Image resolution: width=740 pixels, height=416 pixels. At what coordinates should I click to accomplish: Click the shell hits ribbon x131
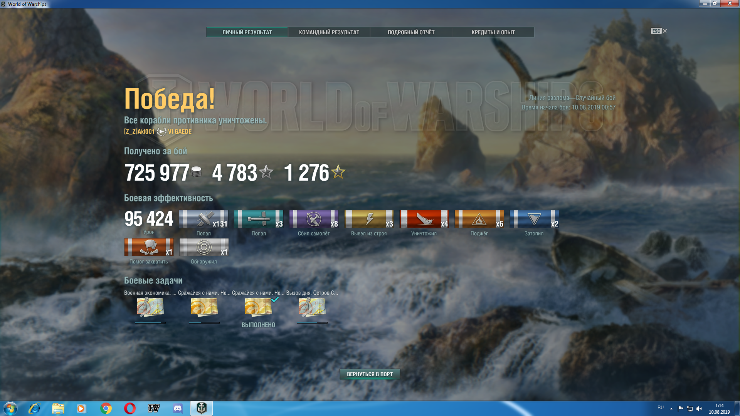click(203, 219)
